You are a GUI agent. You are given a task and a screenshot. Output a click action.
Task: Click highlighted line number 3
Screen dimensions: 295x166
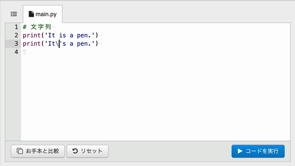[x=17, y=44]
